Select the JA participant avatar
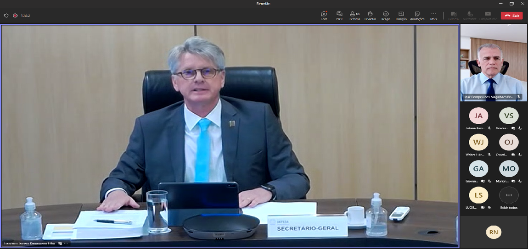The height and width of the screenshot is (249, 528). pos(478,116)
